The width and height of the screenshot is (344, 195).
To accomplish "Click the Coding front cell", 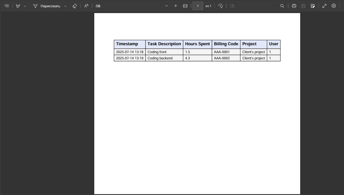I will tap(164, 52).
